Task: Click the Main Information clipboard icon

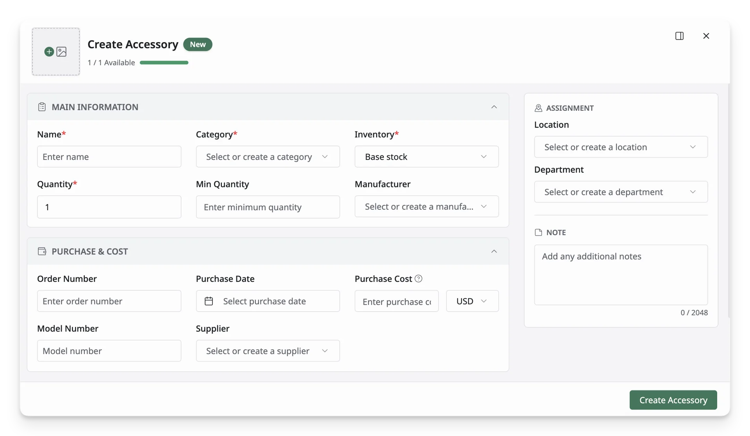Action: (x=42, y=107)
